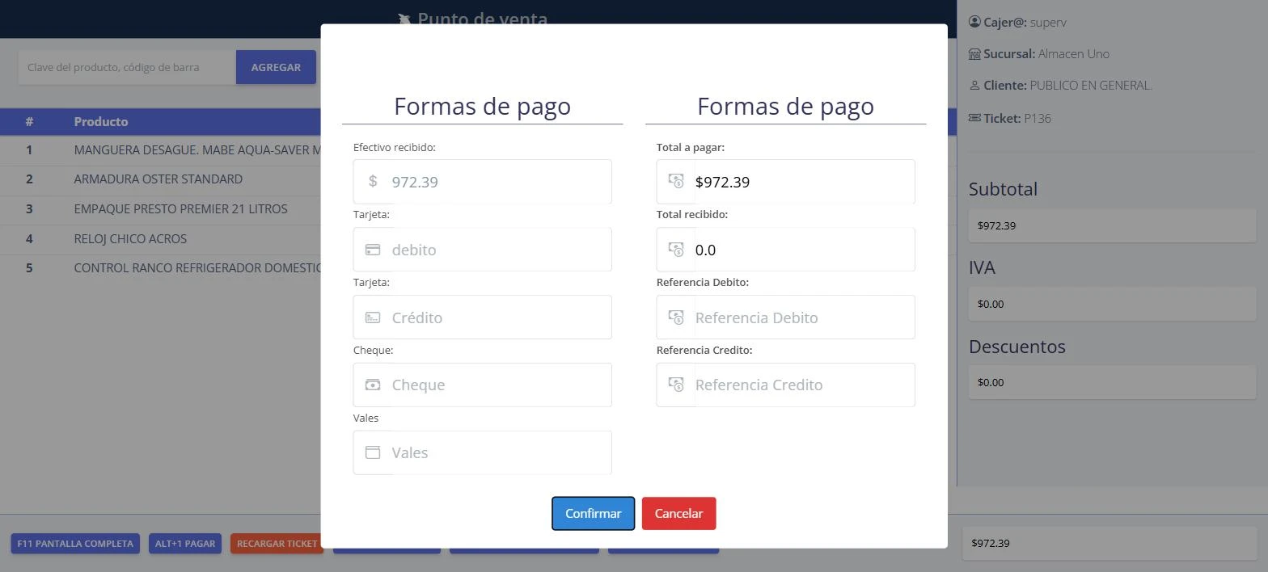Select row ARMADURA OSTER STANDARD

point(160,179)
